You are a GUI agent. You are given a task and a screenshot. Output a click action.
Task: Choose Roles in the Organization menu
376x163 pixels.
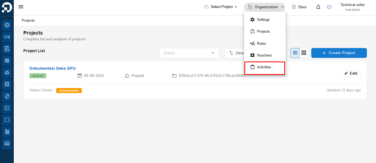(261, 43)
